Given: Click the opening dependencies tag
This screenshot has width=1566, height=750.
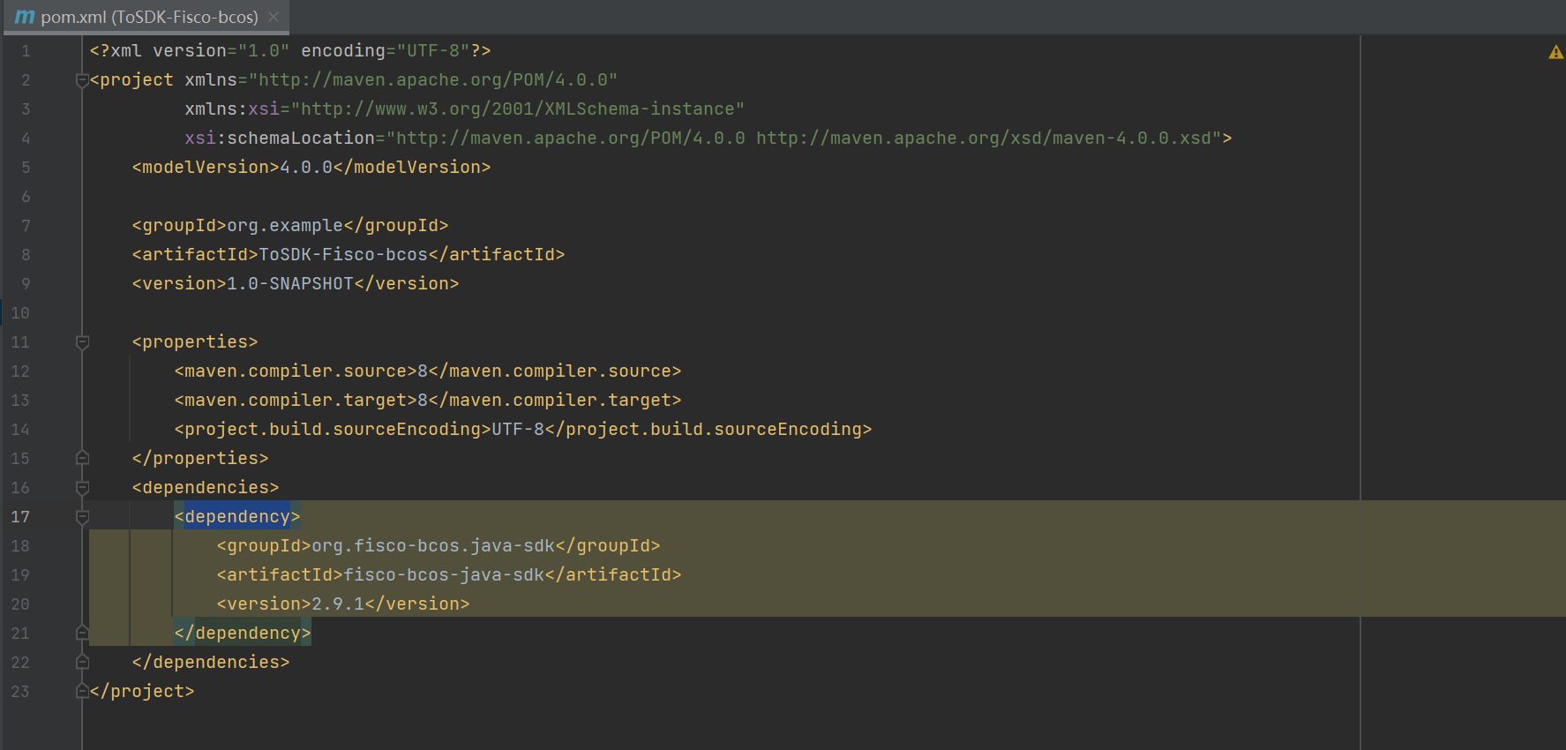Looking at the screenshot, I should click(x=206, y=488).
